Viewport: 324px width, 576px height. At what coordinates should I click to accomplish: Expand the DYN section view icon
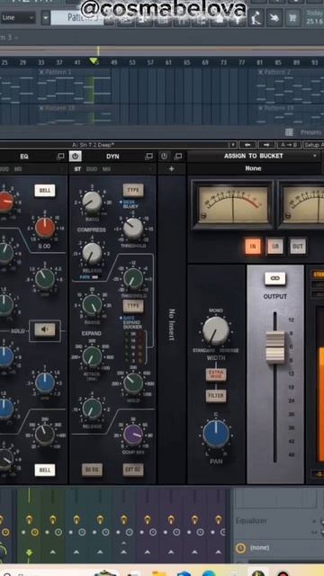[x=148, y=157]
